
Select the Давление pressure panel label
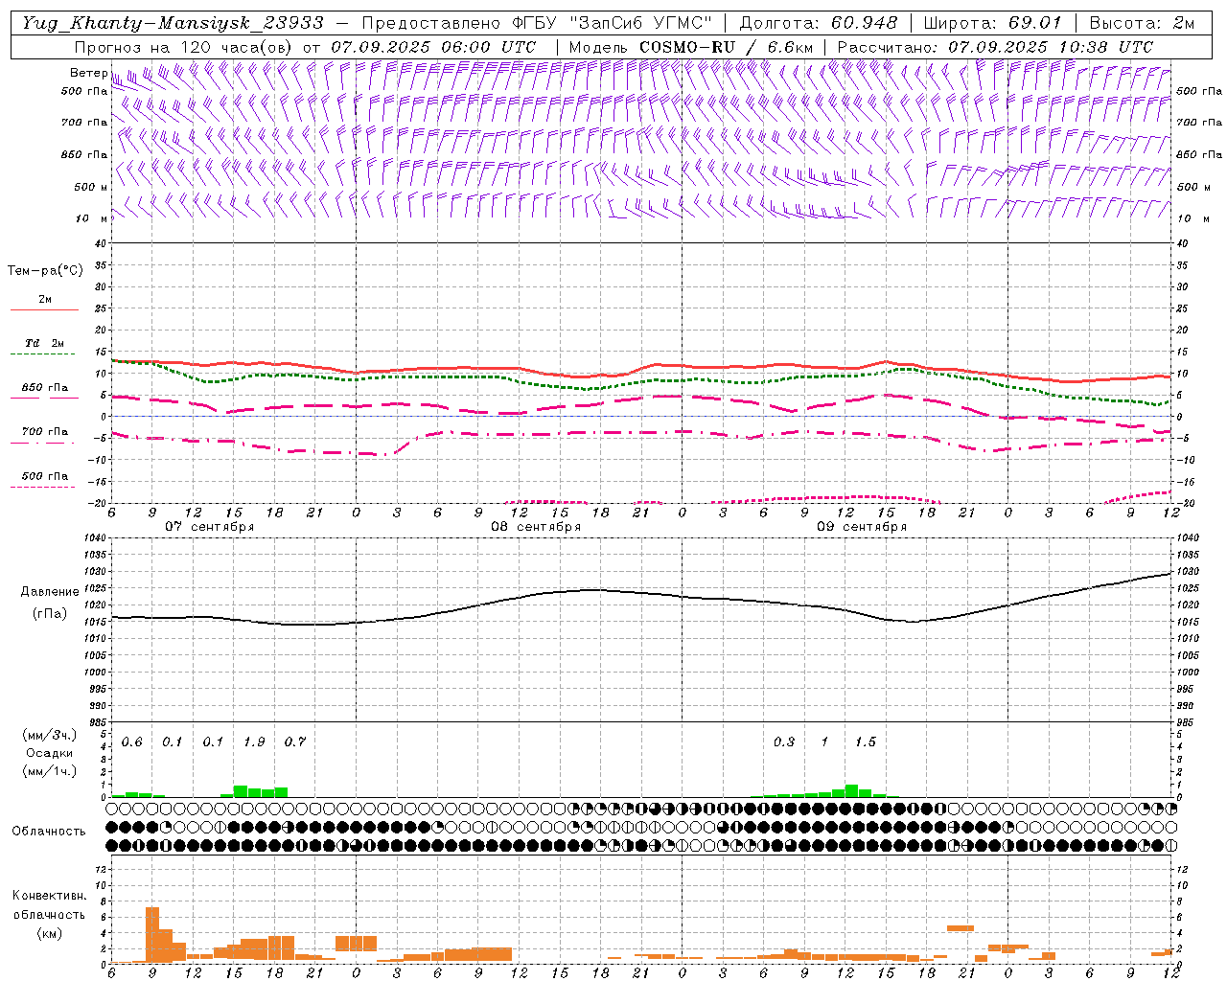pyautogui.click(x=48, y=592)
